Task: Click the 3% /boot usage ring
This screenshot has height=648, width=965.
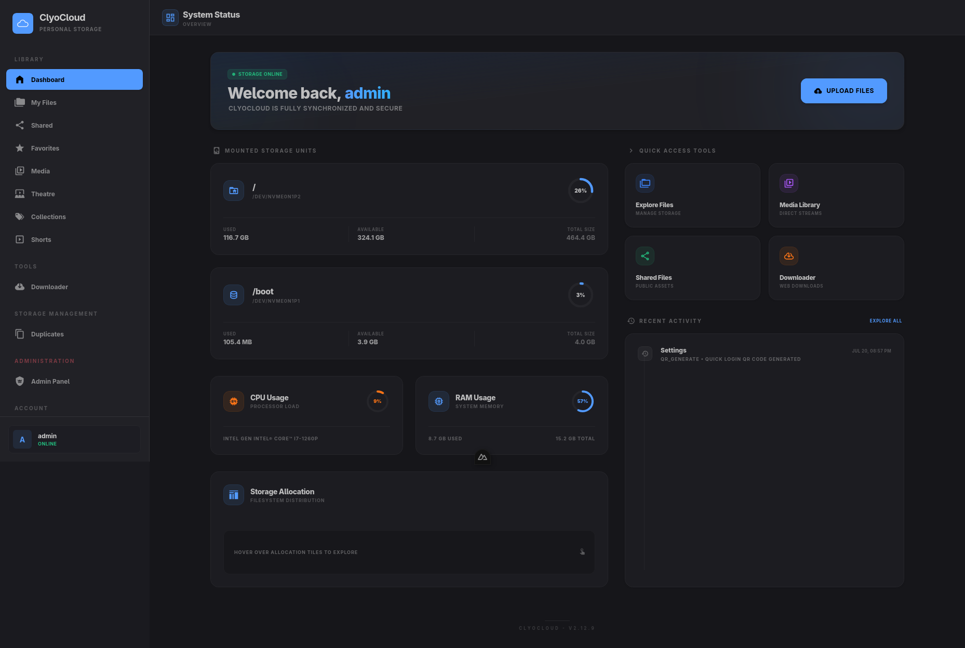Action: [581, 295]
